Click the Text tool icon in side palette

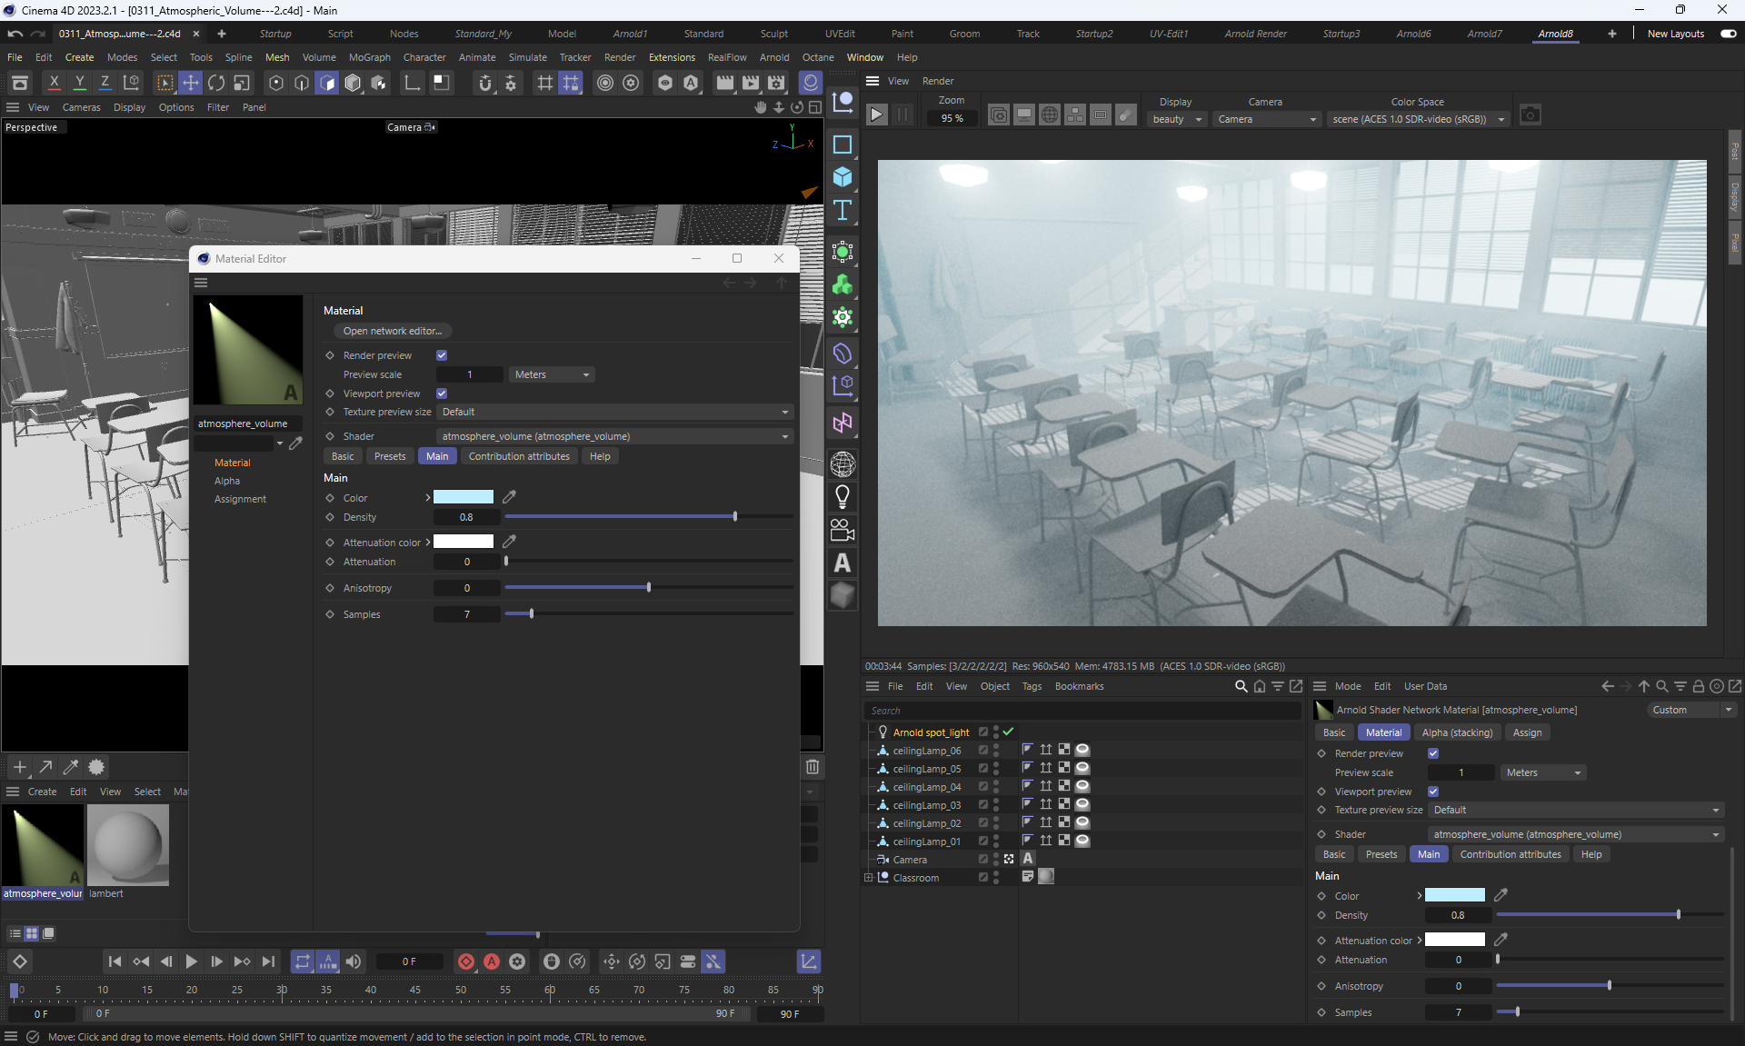tap(843, 210)
